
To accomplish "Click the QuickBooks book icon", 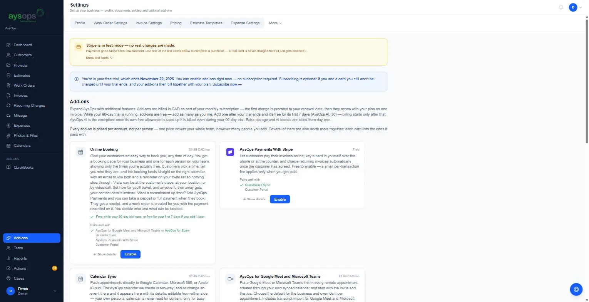I will [x=8, y=168].
